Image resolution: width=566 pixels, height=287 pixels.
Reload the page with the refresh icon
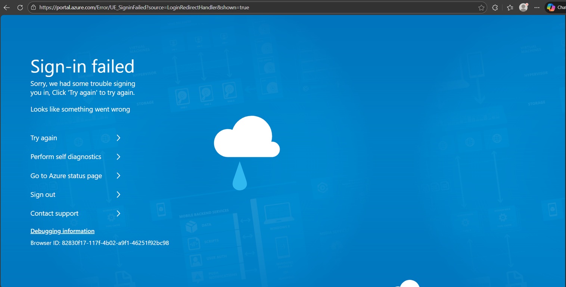coord(20,7)
